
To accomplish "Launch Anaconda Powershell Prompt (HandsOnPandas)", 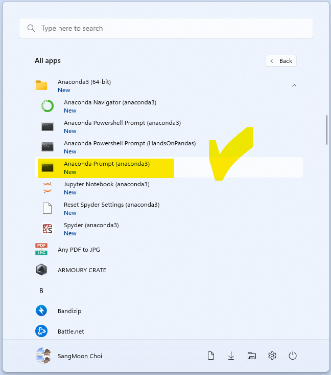I will point(169,147).
